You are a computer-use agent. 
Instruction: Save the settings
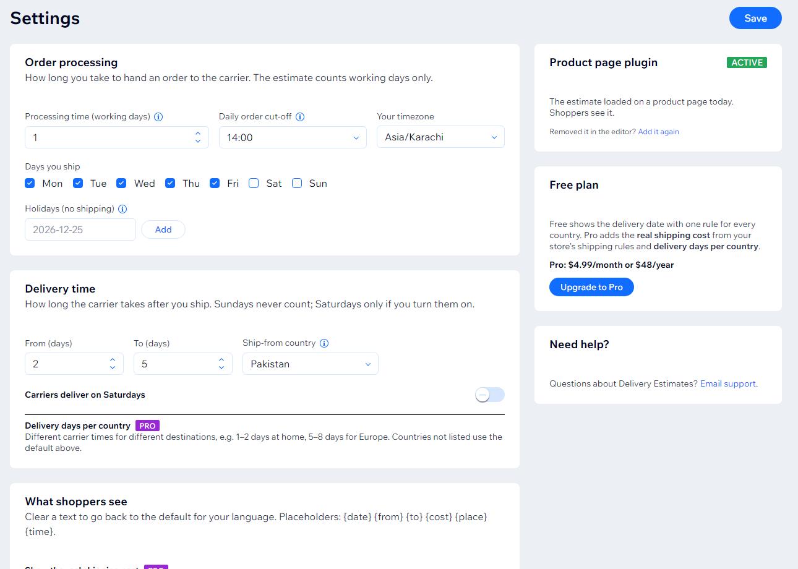[x=755, y=18]
